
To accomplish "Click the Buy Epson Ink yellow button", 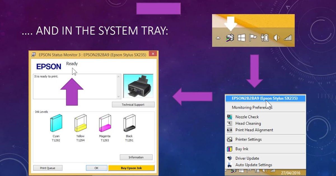I will (x=131, y=168).
